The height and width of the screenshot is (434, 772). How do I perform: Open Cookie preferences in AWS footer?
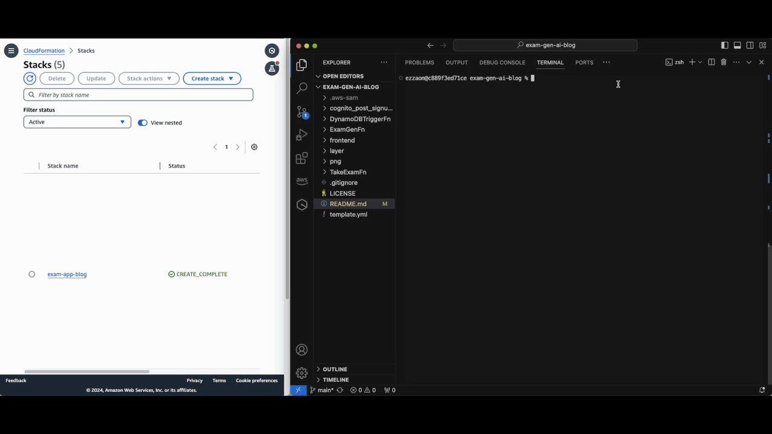(x=257, y=380)
